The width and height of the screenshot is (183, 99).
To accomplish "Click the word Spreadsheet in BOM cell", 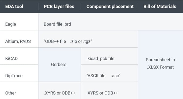I will [x=158, y=60].
